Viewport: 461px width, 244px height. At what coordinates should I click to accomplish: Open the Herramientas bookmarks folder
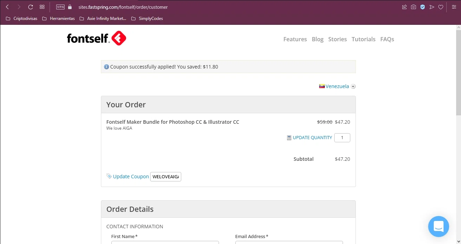point(58,19)
